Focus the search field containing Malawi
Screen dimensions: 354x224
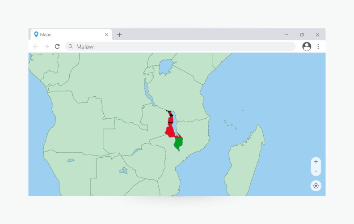click(x=179, y=47)
